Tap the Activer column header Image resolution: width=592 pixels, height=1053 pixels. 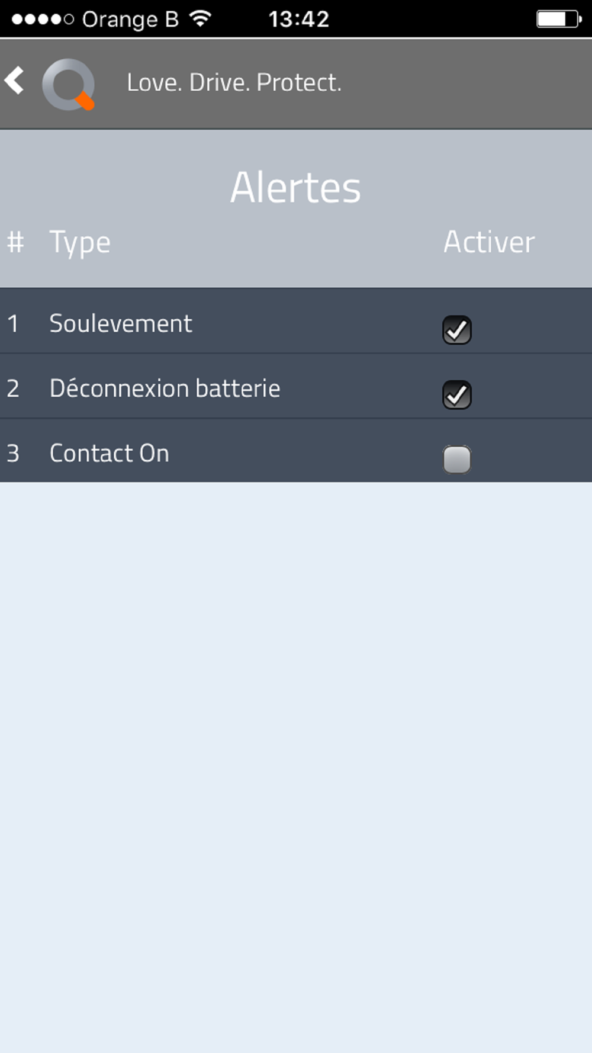click(x=489, y=242)
